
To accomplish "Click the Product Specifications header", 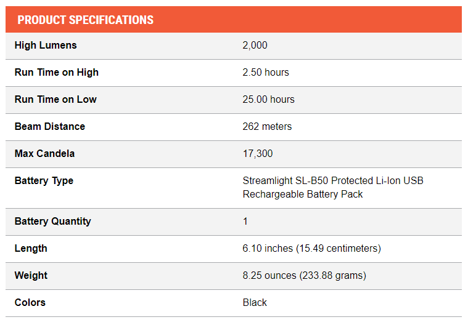I will (x=85, y=20).
